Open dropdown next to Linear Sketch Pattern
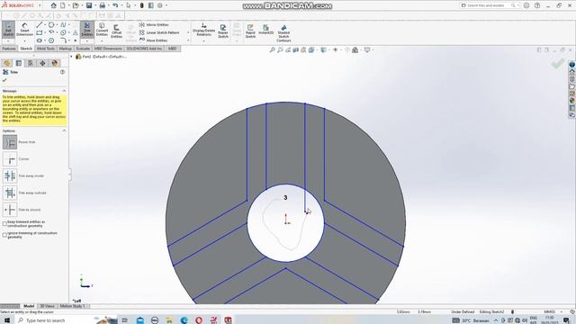 click(x=188, y=32)
